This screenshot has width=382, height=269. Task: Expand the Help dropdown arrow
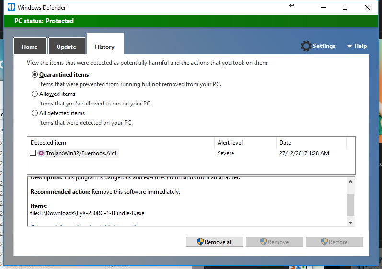(x=349, y=46)
